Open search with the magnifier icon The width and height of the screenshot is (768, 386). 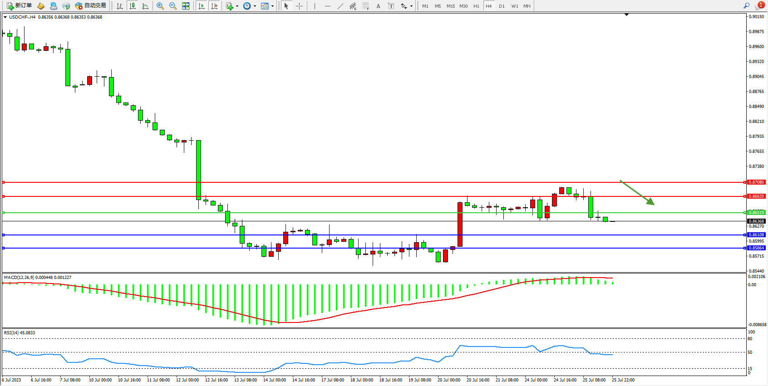pyautogui.click(x=746, y=6)
